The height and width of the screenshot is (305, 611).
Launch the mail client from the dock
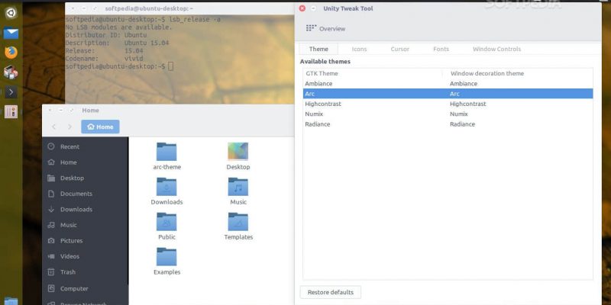pos(11,34)
